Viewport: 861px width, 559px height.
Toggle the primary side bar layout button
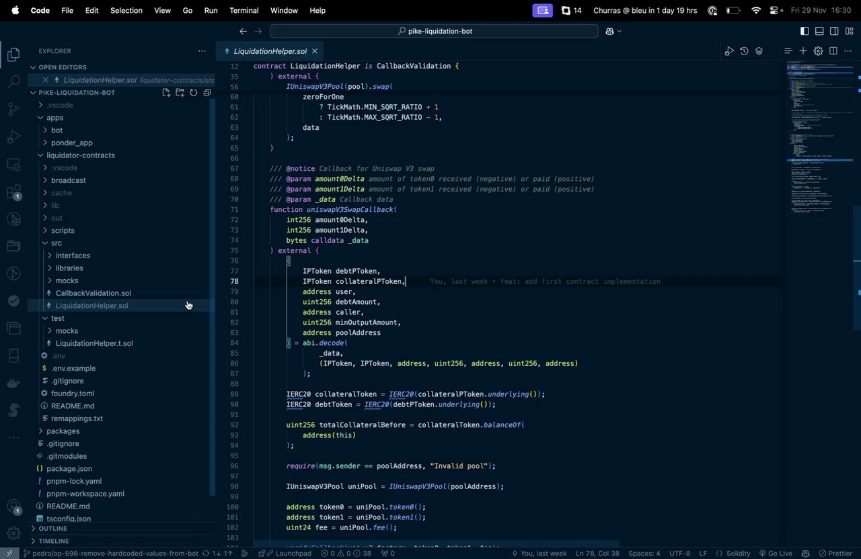pos(804,31)
